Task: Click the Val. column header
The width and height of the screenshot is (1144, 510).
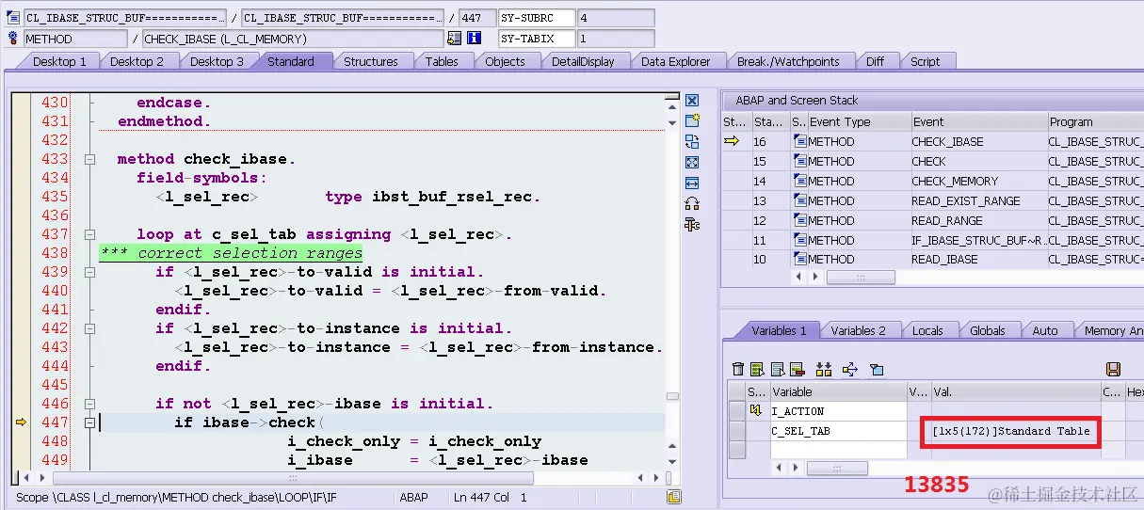Action: (1016, 391)
